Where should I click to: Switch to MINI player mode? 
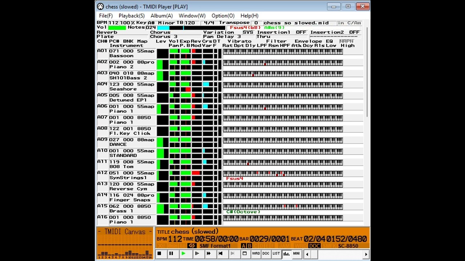point(296,254)
